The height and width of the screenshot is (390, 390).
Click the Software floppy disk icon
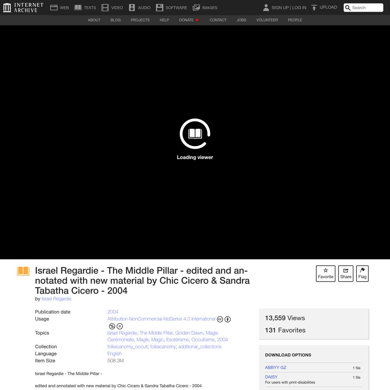(x=160, y=8)
